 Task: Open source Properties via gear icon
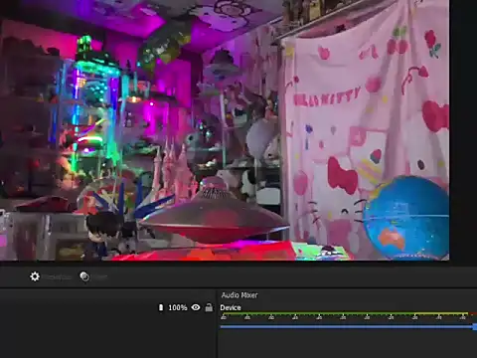[35, 276]
